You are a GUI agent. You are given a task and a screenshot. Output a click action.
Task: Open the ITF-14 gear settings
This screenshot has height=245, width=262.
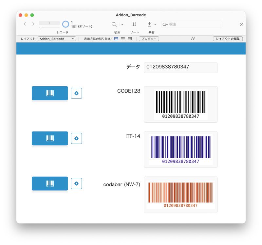coord(76,138)
